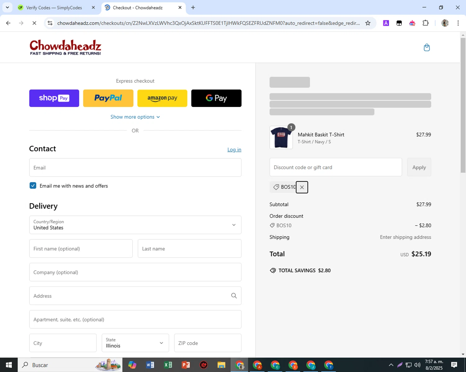
Task: Pay with Shop Pay button
Action: click(x=54, y=98)
